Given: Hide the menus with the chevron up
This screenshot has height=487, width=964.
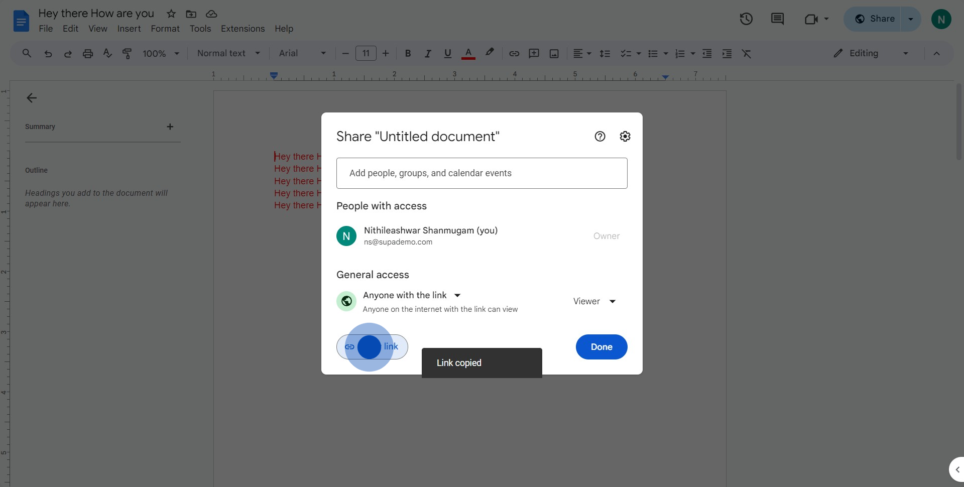Looking at the screenshot, I should pos(936,53).
